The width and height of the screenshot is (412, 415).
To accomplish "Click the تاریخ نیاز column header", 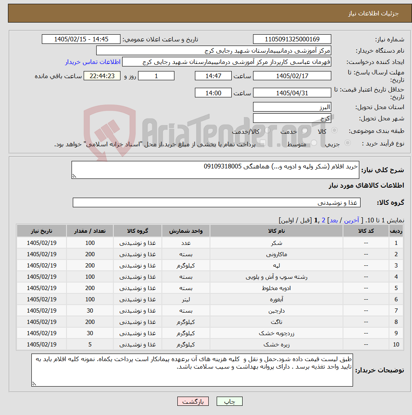I will [x=41, y=231].
